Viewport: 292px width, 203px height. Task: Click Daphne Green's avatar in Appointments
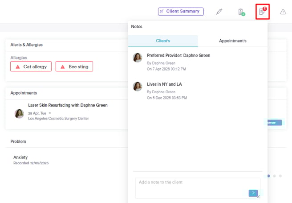(19, 113)
